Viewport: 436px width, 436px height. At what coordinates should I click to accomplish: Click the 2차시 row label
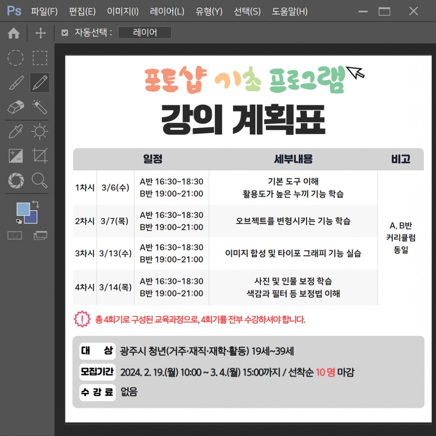click(x=85, y=221)
